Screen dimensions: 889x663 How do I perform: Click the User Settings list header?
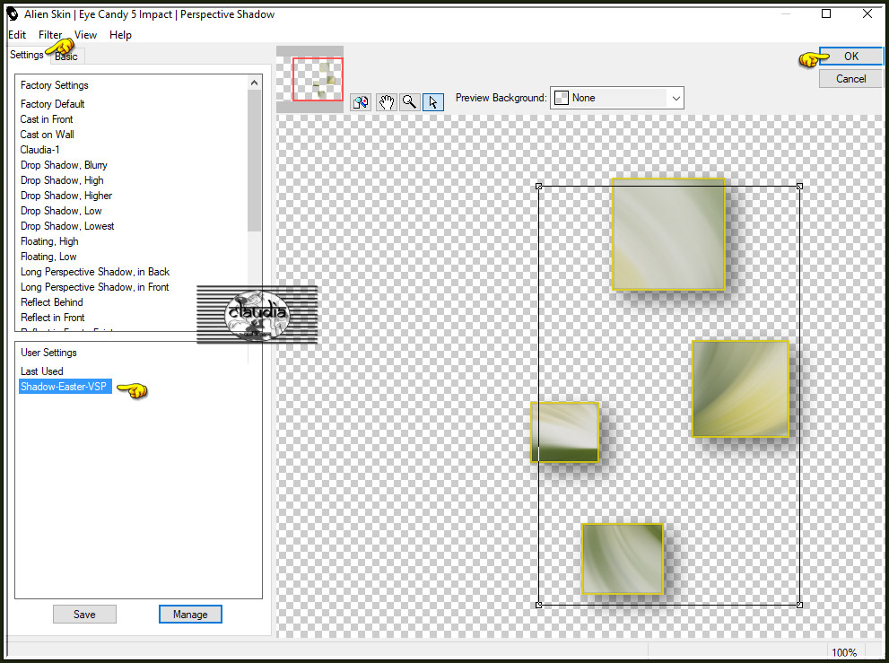(48, 353)
